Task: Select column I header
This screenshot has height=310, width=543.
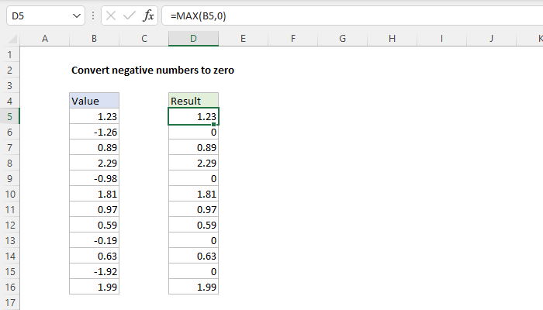Action: (441, 39)
